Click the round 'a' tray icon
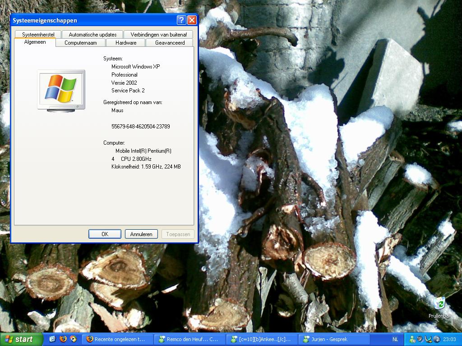 pos(436,339)
